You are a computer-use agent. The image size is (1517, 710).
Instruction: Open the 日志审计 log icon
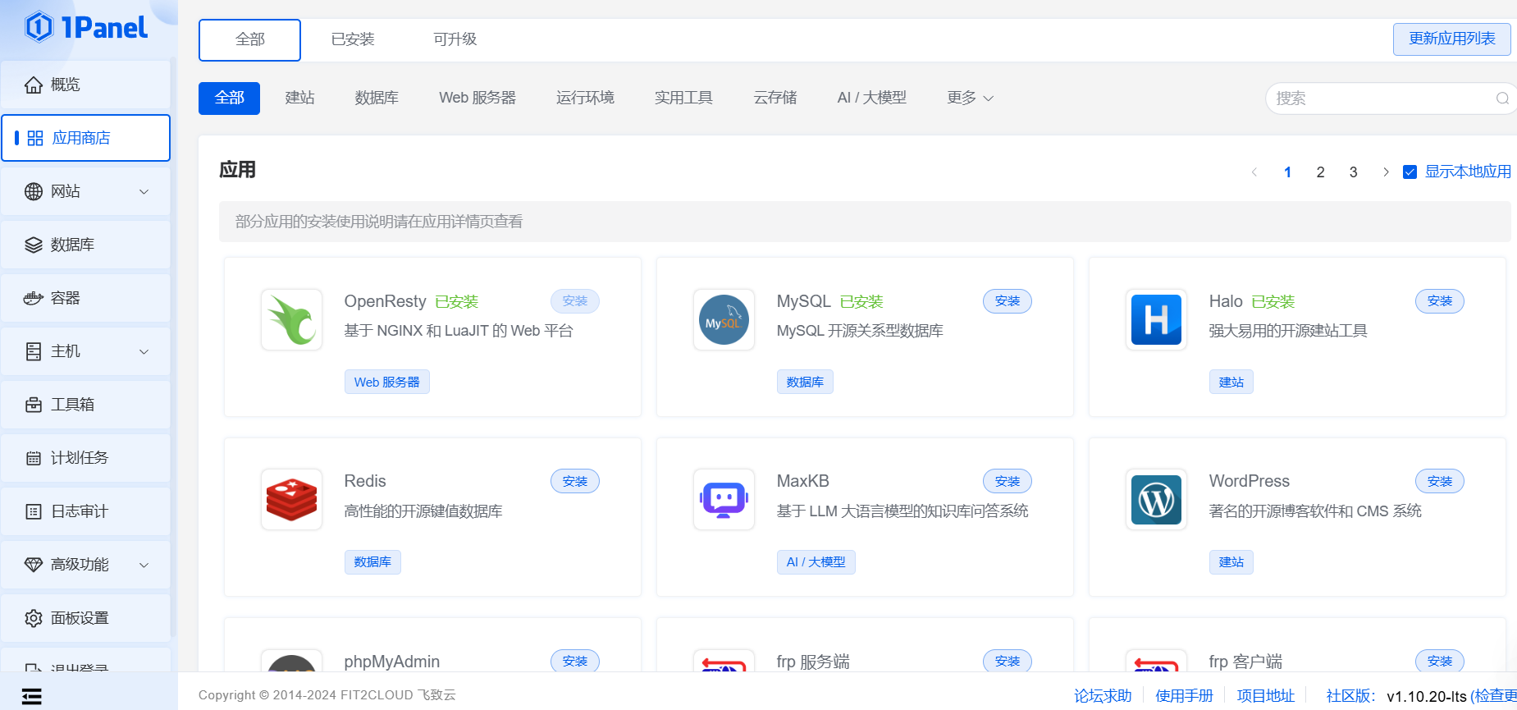(34, 511)
